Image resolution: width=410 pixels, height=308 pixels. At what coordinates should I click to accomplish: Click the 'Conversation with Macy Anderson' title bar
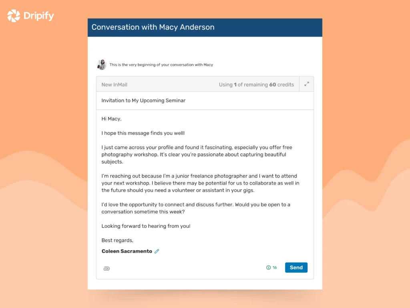pos(153,27)
